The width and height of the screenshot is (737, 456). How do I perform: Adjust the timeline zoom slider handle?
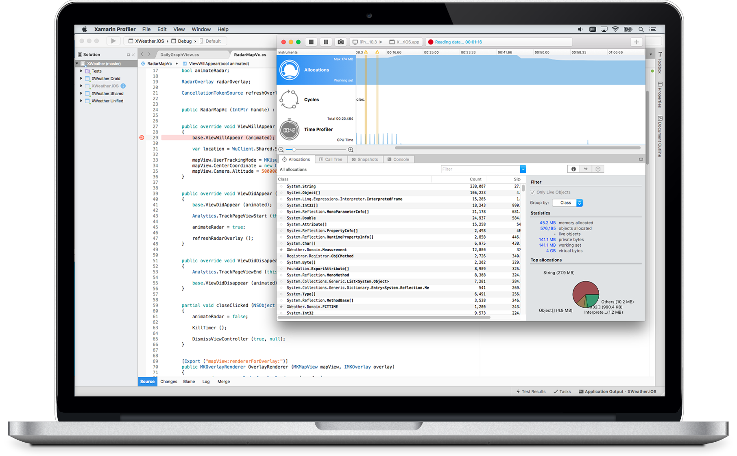294,150
